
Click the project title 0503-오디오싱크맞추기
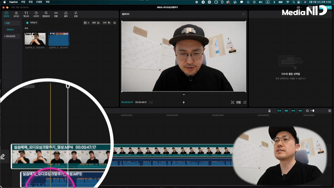(167, 7)
